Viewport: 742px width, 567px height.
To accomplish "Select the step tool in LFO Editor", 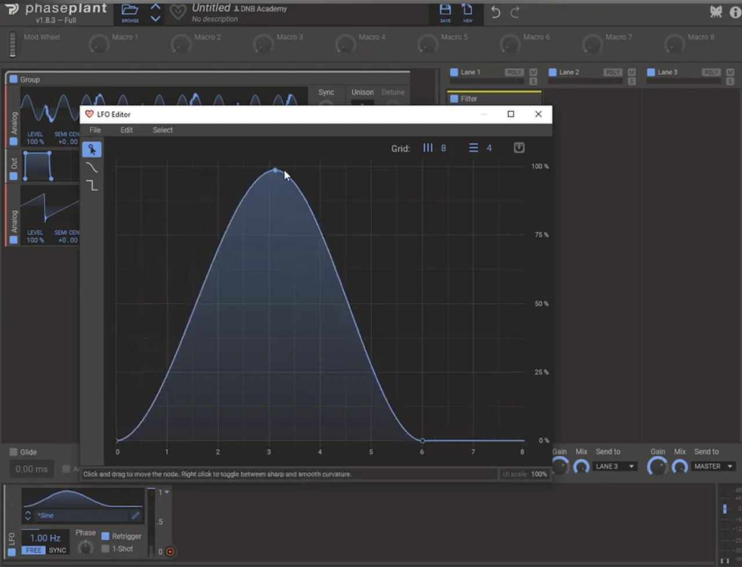I will 92,186.
